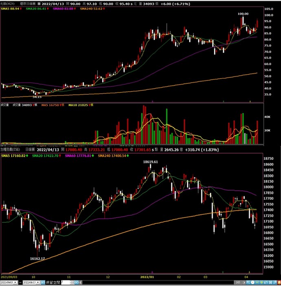The image size is (281, 286).
Task: Open alerts with the red bell icon
Action: point(279,282)
